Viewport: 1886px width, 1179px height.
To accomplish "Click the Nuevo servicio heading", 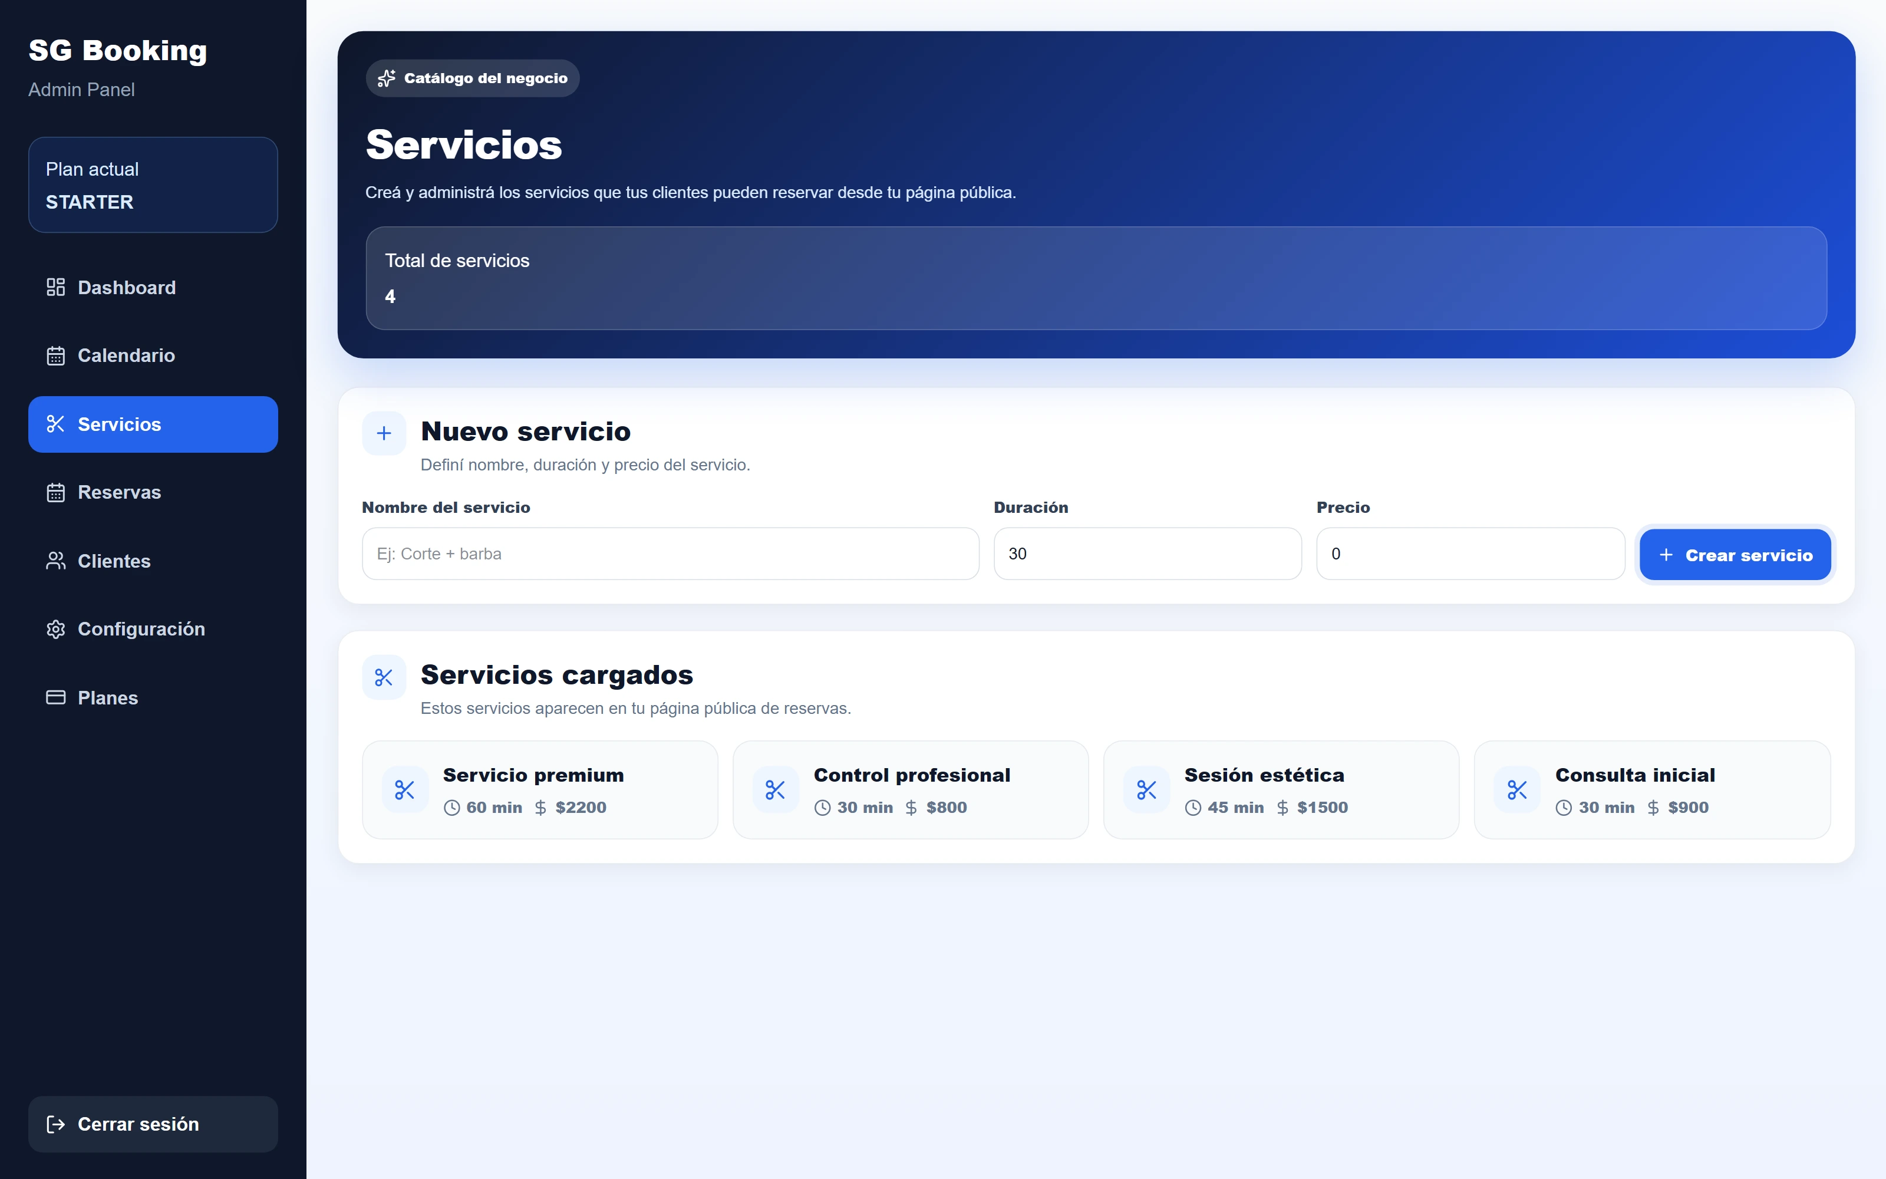I will click(x=525, y=431).
